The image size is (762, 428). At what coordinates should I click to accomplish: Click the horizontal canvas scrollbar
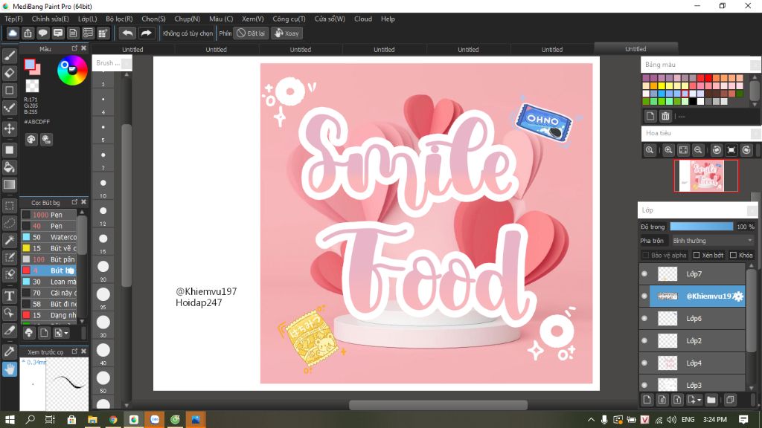438,405
